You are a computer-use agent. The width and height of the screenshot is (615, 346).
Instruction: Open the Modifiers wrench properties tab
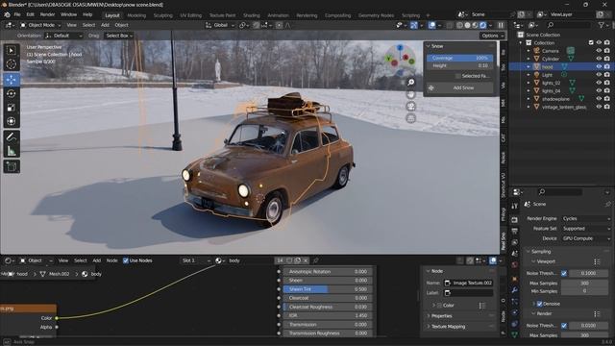515,290
